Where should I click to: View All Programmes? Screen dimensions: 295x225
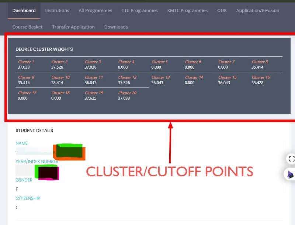pos(95,11)
